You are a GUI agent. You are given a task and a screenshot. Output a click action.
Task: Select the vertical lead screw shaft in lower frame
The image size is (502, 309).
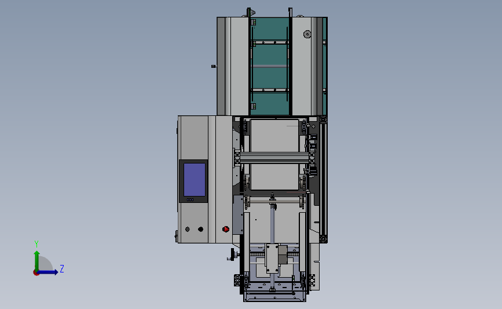[x=273, y=224]
